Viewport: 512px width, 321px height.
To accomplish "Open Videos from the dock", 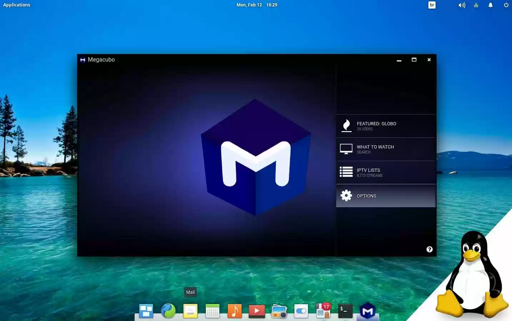I will pos(257,311).
